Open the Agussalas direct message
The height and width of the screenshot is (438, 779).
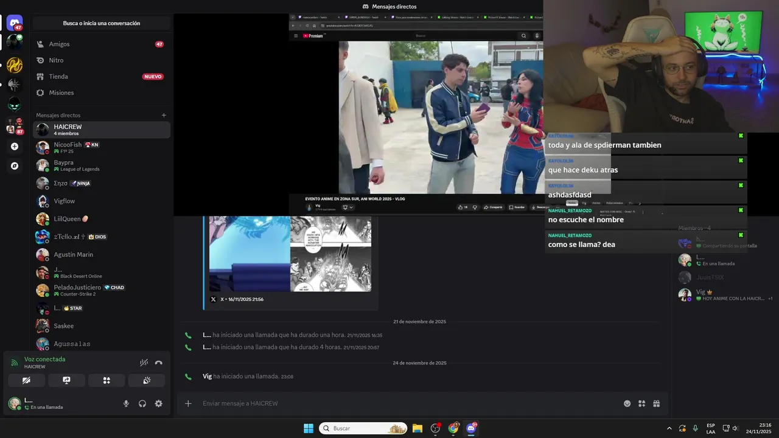tap(102, 344)
